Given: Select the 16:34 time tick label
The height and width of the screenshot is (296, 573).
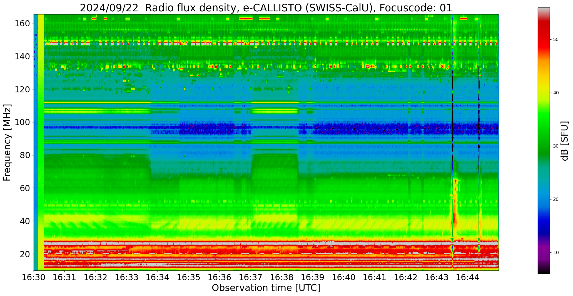Looking at the screenshot, I should [x=158, y=277].
